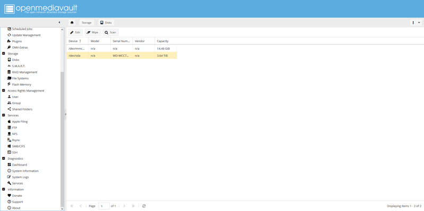The height and width of the screenshot is (211, 424).
Task: Collapse the navigation panel with the arrow
Action: (x=59, y=22)
